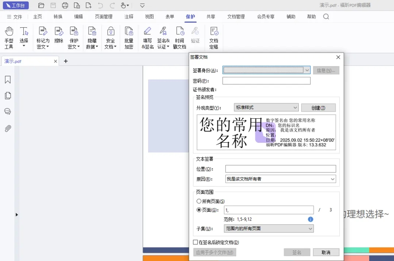This screenshot has height=261, width=394.
Task: Select the Hand tool (手型工具)
Action: click(x=9, y=37)
